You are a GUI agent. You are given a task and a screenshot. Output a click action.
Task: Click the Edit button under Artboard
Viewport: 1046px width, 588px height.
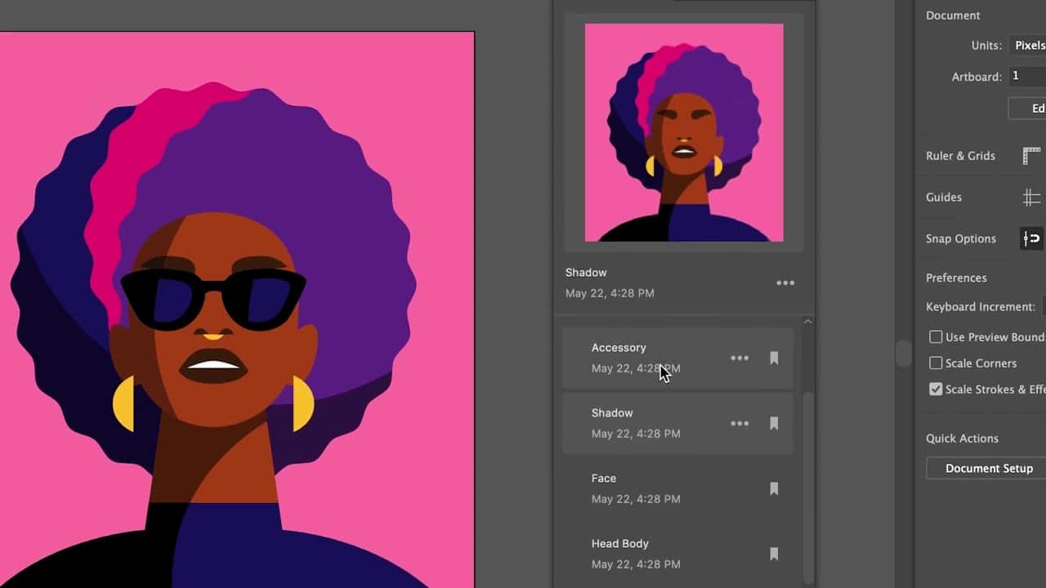click(x=1036, y=108)
